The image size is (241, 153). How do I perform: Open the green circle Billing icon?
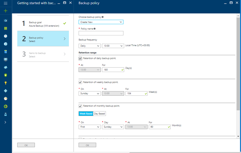(6, 106)
